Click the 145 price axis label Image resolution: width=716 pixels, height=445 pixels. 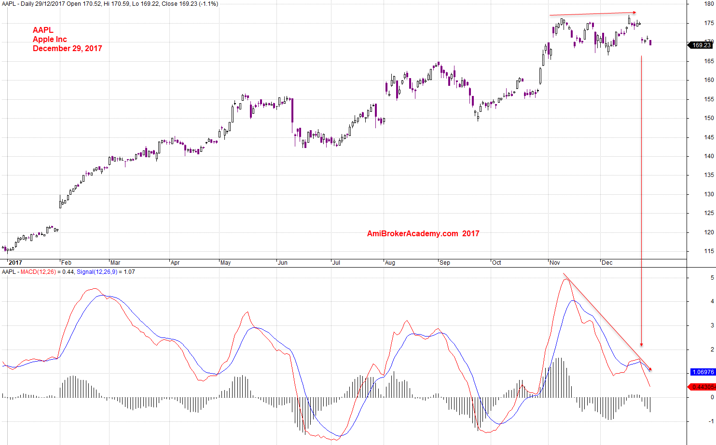tap(709, 137)
